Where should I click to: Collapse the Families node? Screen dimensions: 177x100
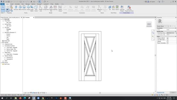(x=1, y=42)
